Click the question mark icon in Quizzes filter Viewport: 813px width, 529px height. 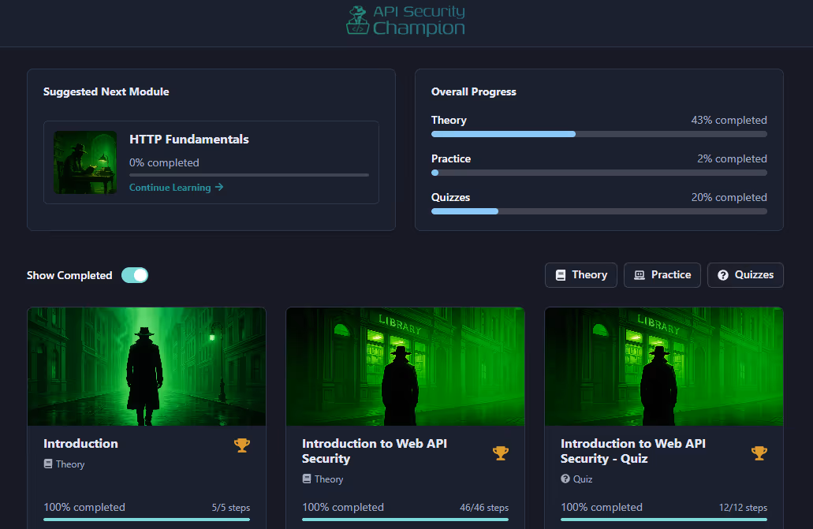723,275
